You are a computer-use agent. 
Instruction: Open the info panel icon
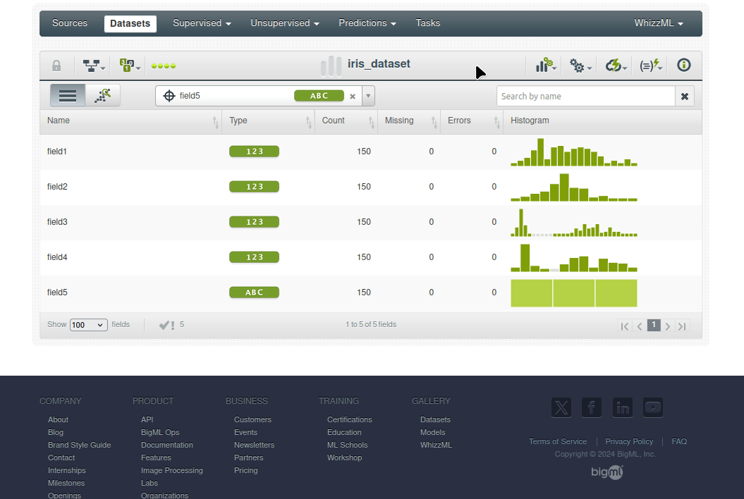point(683,66)
